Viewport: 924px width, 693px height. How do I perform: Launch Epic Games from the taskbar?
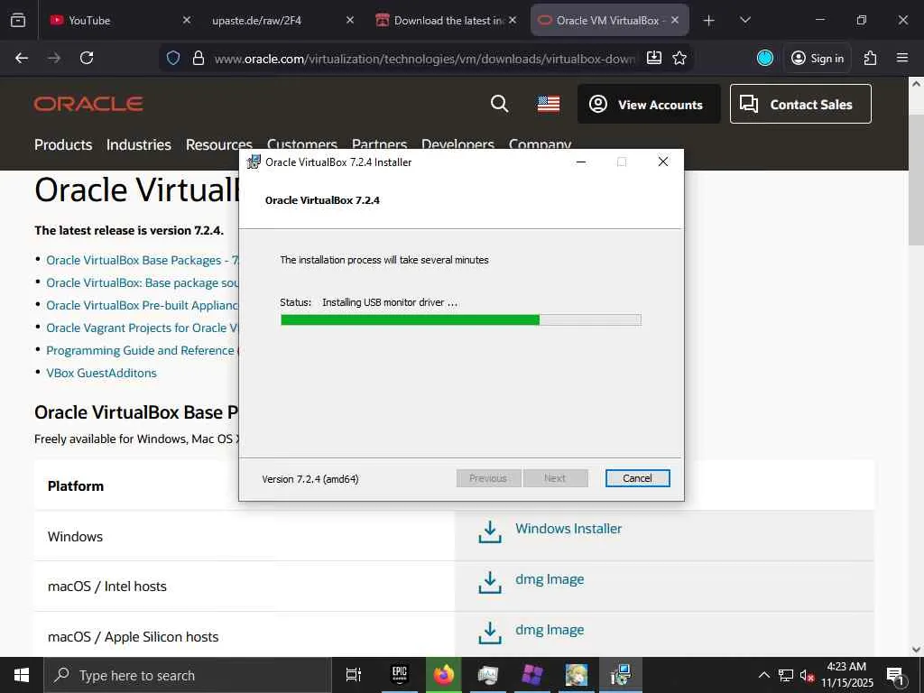[400, 675]
